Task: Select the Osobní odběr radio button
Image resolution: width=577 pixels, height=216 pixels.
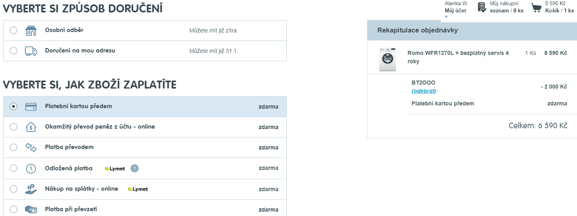Action: click(x=13, y=30)
